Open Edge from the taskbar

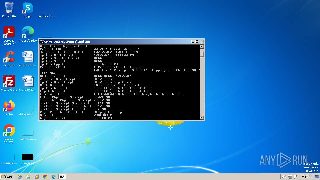pos(54,177)
